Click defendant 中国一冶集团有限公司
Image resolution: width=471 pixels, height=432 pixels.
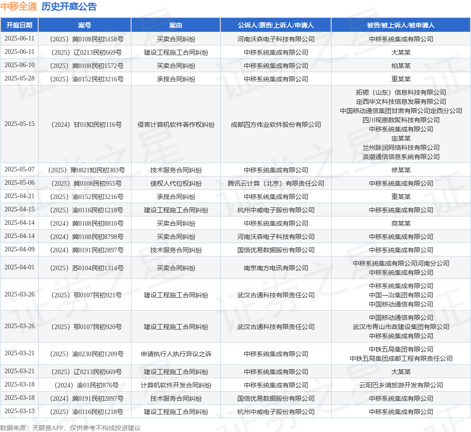401,295
